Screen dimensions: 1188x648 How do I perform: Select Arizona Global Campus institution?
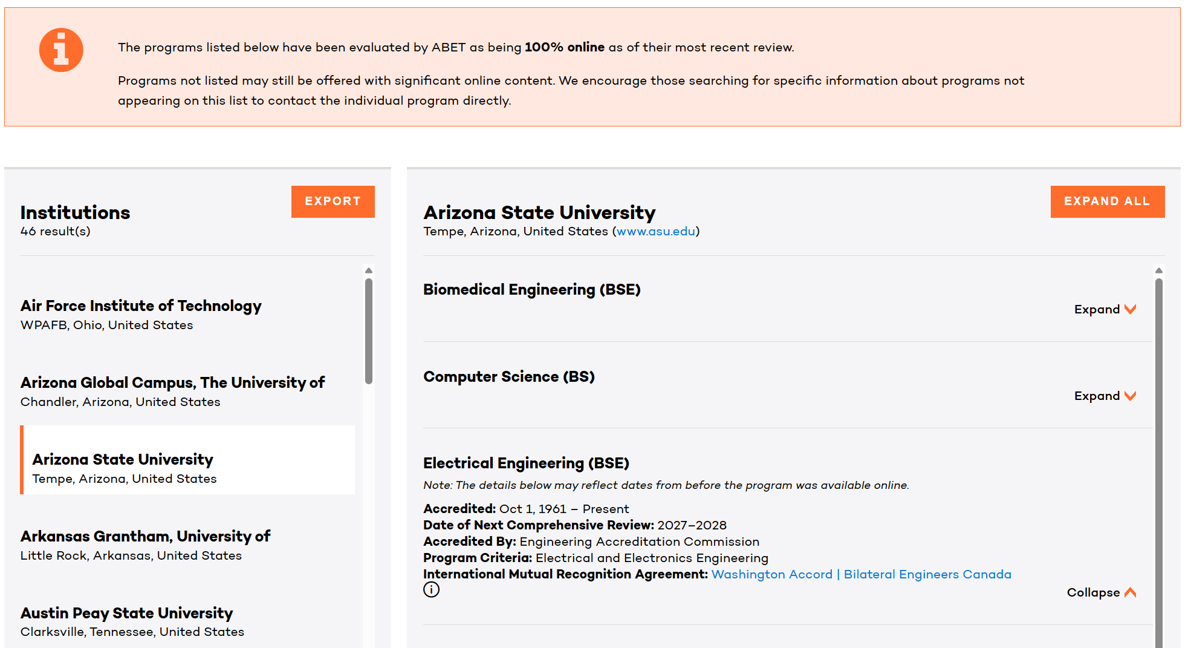coord(172,383)
